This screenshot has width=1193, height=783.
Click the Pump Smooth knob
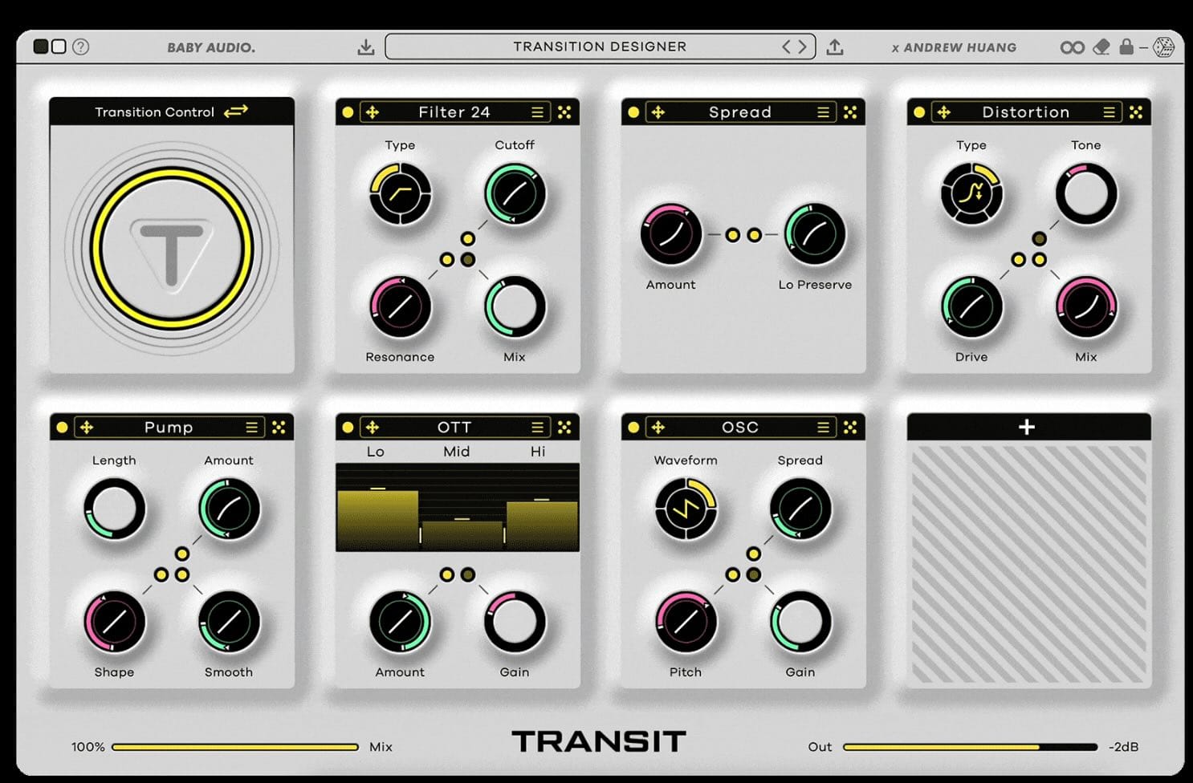coord(229,623)
